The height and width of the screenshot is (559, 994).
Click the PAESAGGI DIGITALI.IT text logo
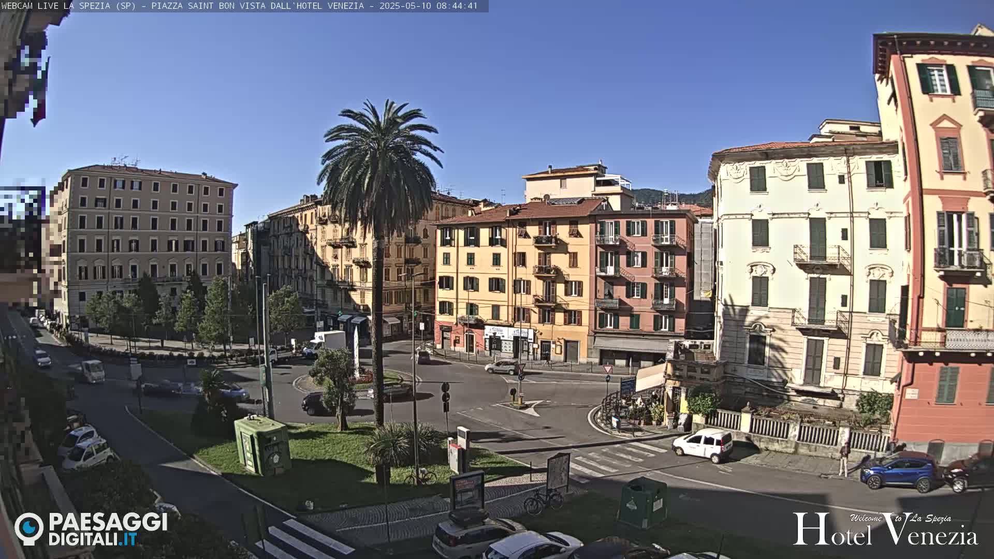pyautogui.click(x=108, y=529)
